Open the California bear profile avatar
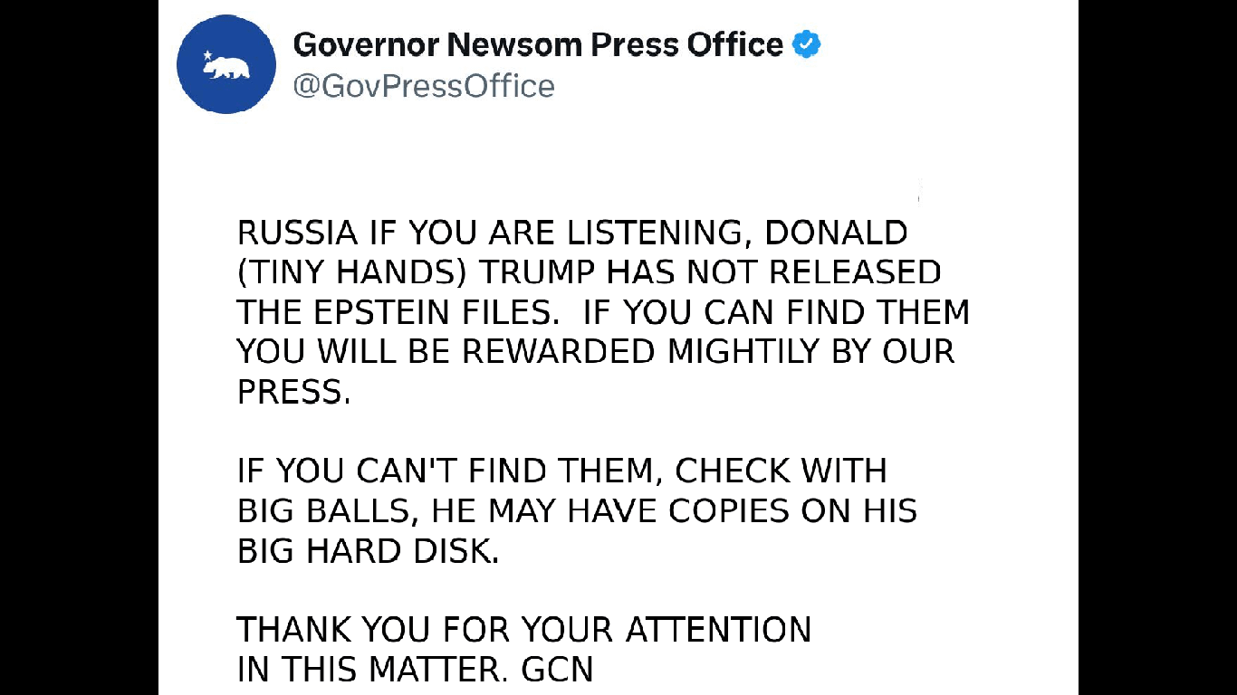The image size is (1237, 695). pyautogui.click(x=225, y=64)
